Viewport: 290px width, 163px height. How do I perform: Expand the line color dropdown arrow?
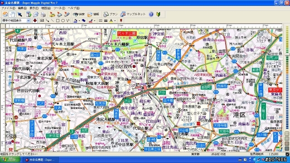[x=95, y=21]
